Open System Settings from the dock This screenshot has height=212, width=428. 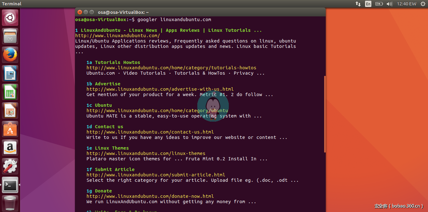tap(10, 166)
